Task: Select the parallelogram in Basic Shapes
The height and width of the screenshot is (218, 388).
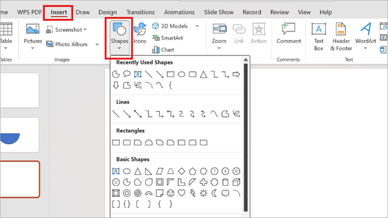Action: tap(160, 171)
